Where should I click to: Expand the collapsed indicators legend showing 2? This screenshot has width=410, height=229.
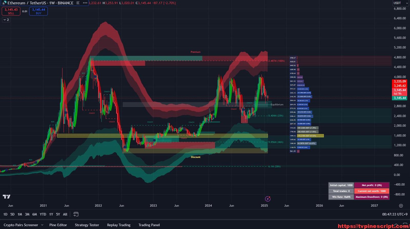pos(6,20)
